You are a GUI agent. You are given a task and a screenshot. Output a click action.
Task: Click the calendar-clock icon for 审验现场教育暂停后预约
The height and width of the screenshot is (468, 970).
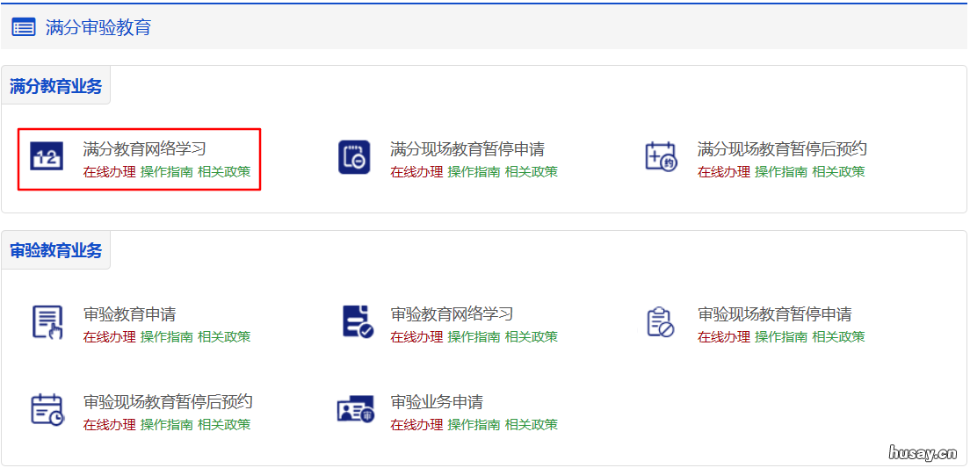47,409
